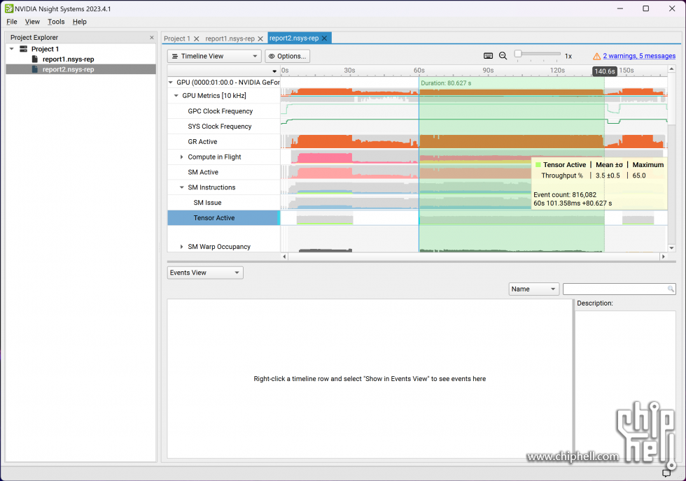Collapse the GPU (0000:01:00.0) row
686x481 pixels.
pos(171,82)
